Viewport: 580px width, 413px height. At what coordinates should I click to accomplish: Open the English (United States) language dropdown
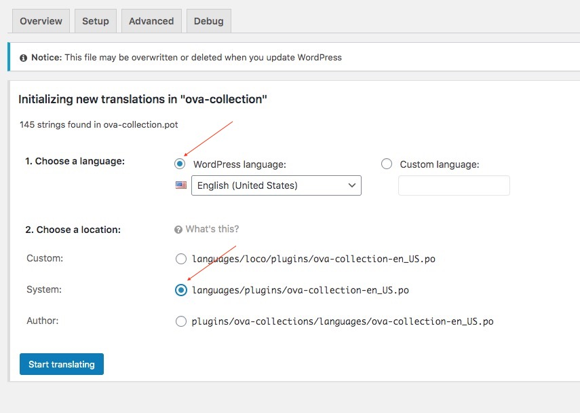[276, 185]
